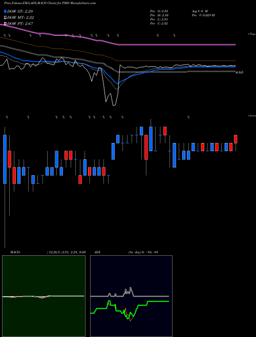Click the chart title mentioning MunafaSutra.com
Viewport: 256px width, 337px height.
(x=50, y=3)
